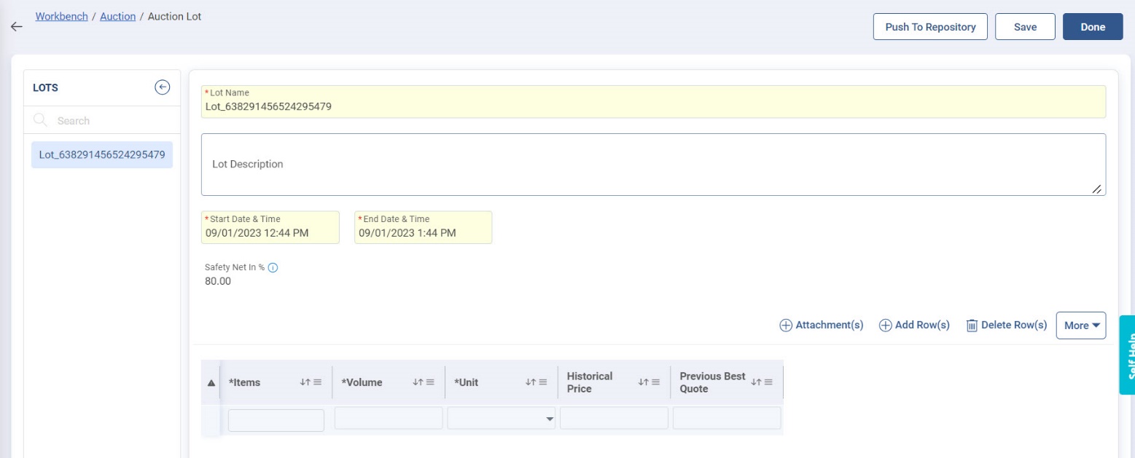Collapse the LOTS panel using arrow icon
The width and height of the screenshot is (1135, 458).
point(162,87)
